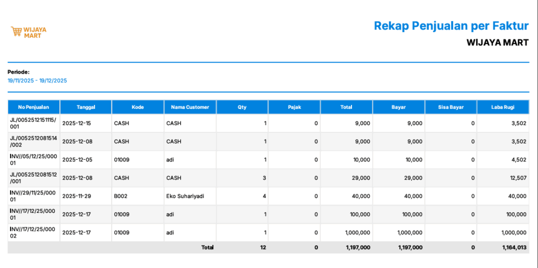The image size is (538, 268).
Task: Select invoice INV//29/11/25/00001
Action: click(x=33, y=197)
